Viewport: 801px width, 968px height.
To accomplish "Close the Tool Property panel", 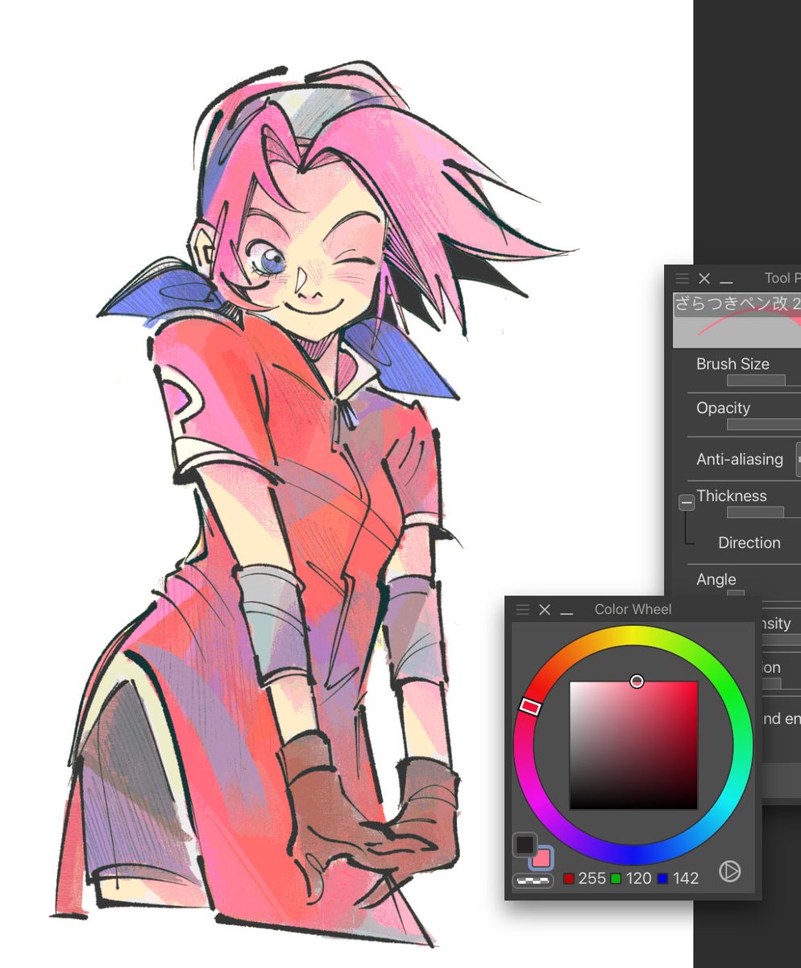I will click(x=704, y=278).
